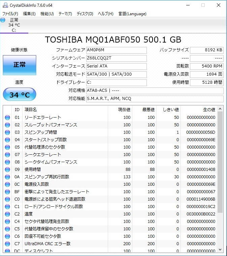The width and height of the screenshot is (227, 256).
Task: Click the しきい値 column header
Action: coord(168,110)
